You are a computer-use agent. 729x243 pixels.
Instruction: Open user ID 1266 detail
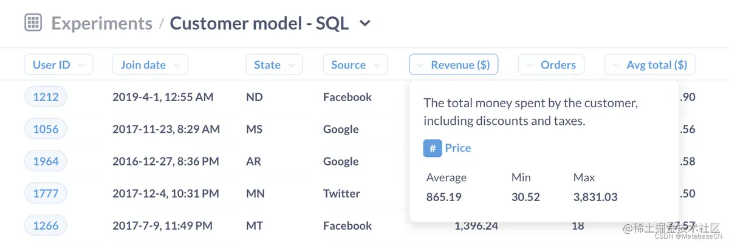[x=46, y=225]
